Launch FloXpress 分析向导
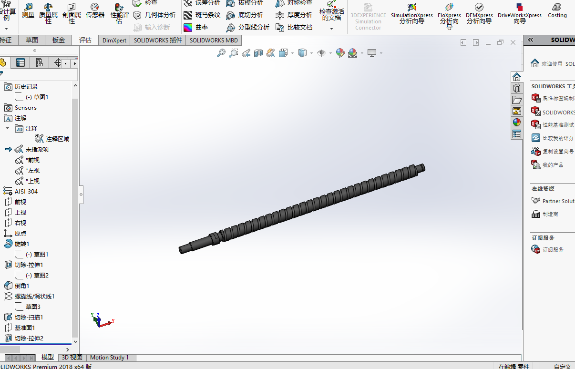The image size is (575, 369). point(449,16)
